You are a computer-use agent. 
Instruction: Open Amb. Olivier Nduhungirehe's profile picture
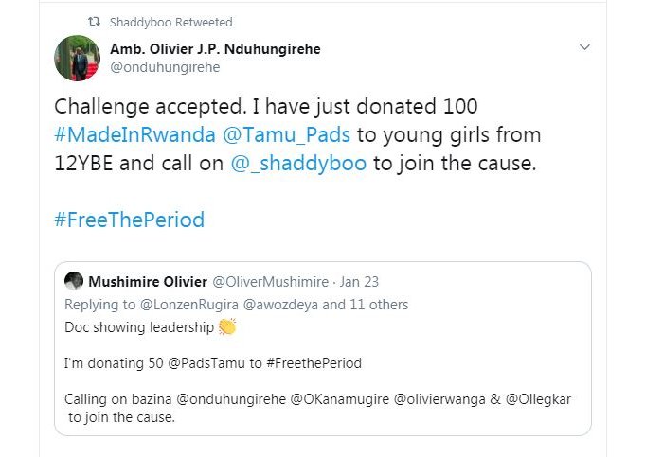point(77,58)
